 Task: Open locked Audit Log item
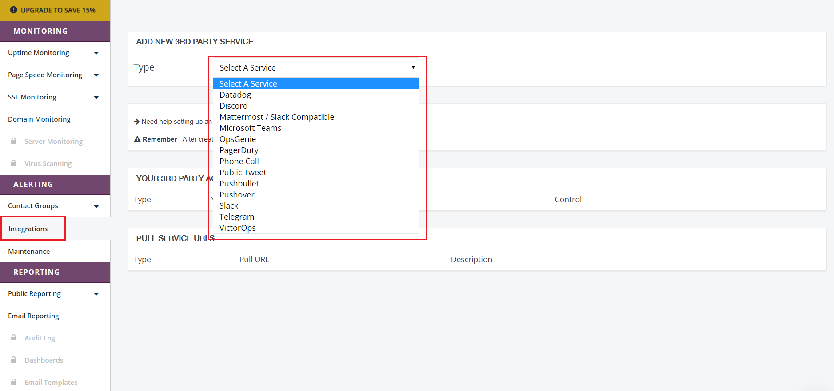point(40,338)
